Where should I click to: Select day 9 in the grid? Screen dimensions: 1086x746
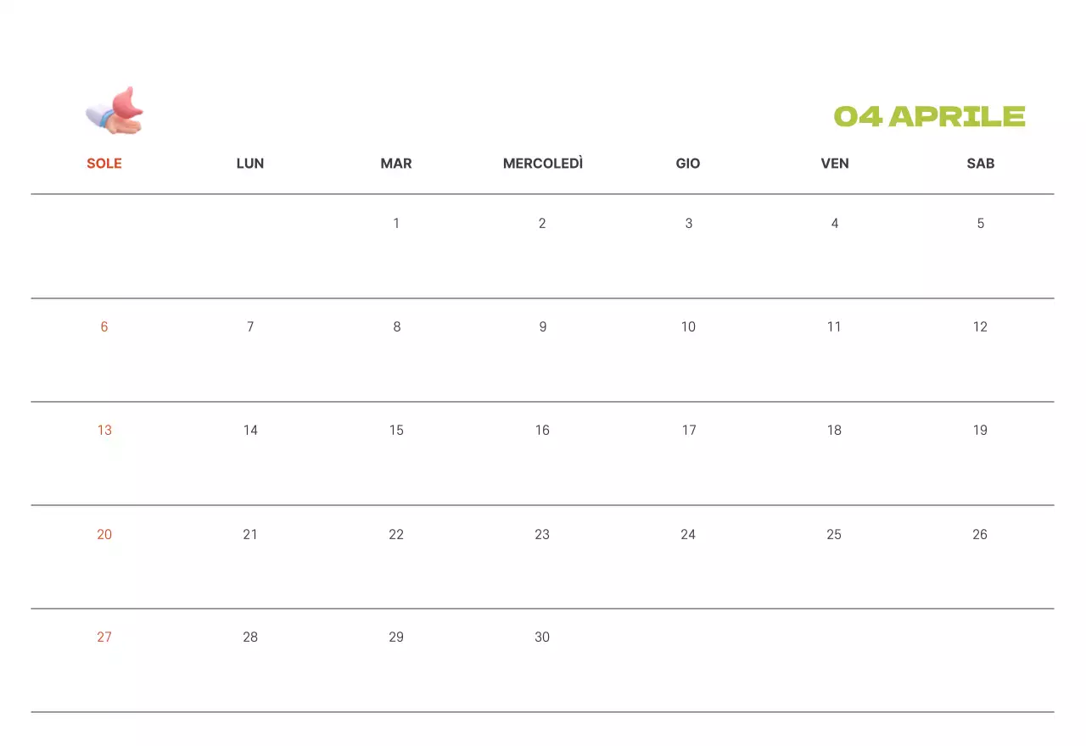(x=543, y=327)
